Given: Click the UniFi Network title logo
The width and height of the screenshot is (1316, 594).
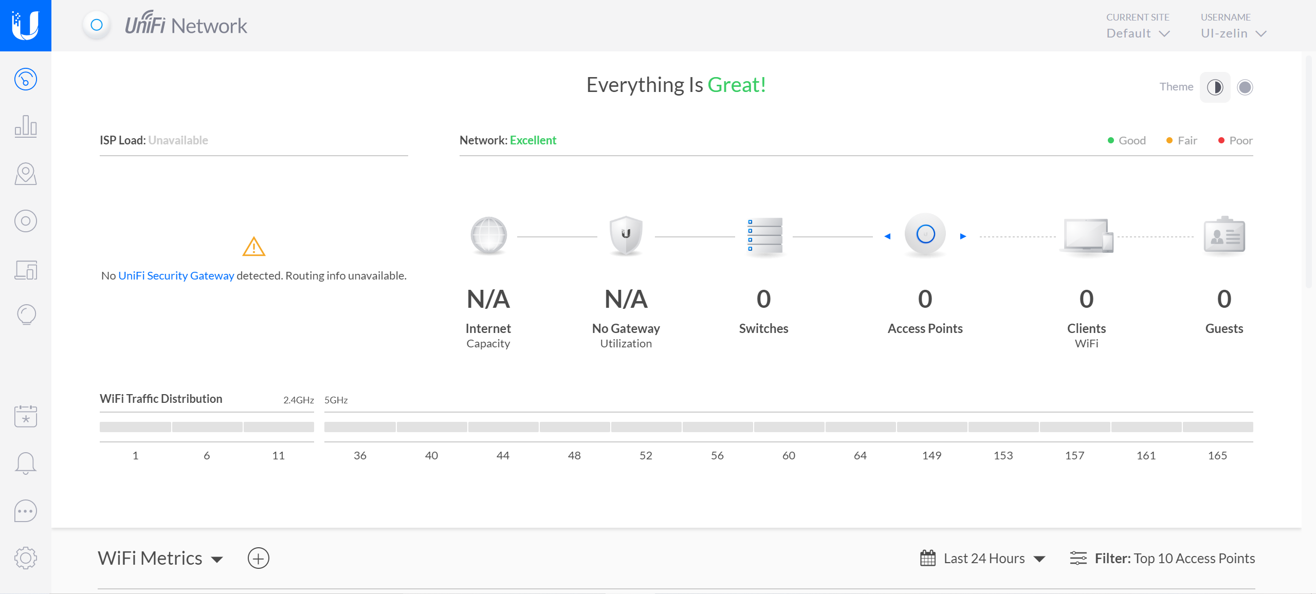Looking at the screenshot, I should tap(186, 25).
